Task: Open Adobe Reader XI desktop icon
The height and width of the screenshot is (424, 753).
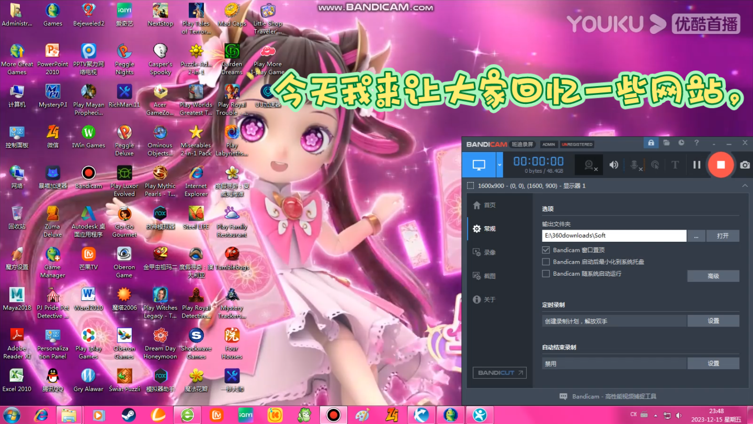Action: click(17, 343)
